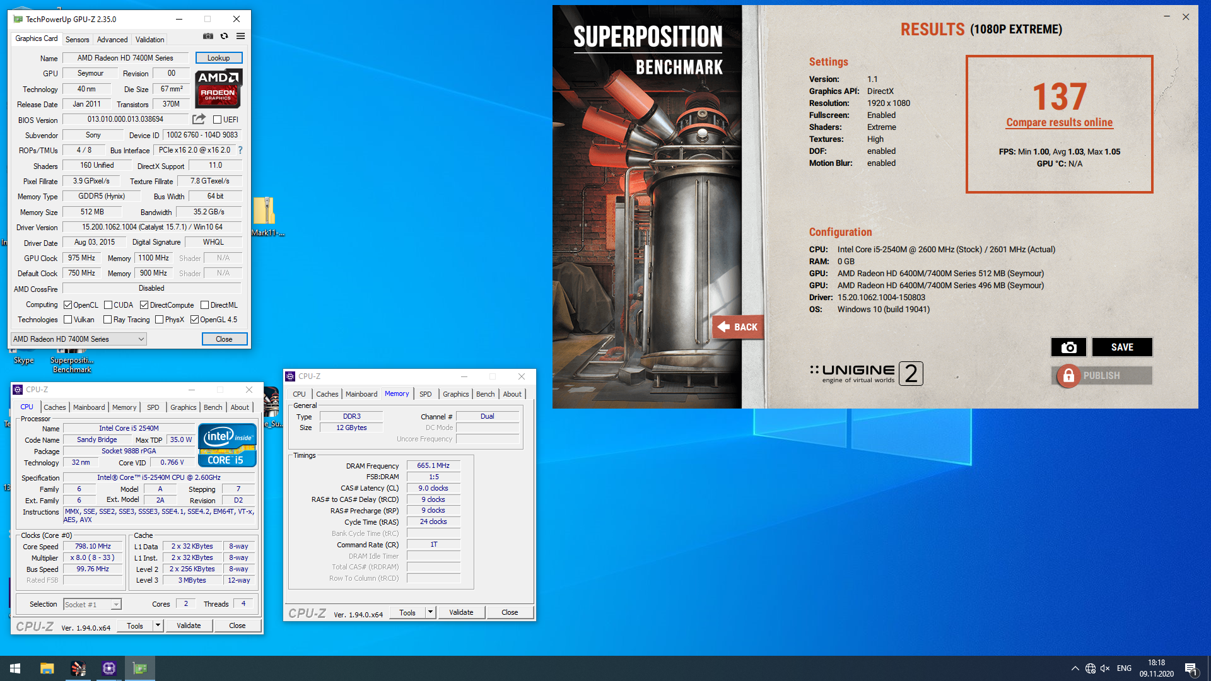Click the GPU-Z refresh icon
The width and height of the screenshot is (1211, 681).
[224, 37]
